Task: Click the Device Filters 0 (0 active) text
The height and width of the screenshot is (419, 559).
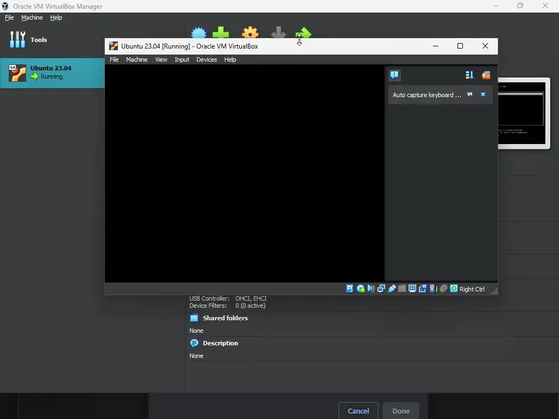Action: coord(227,306)
